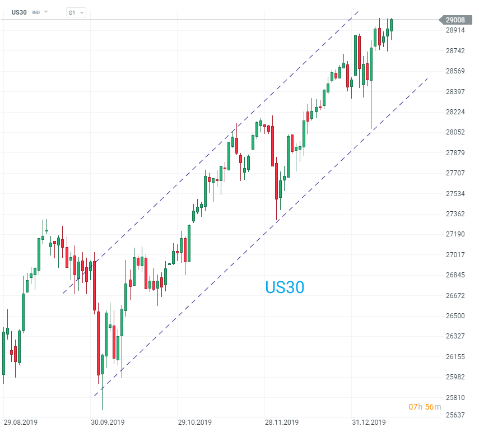Click the 29.08.2019 date label
The image size is (479, 432).
[x=21, y=422]
